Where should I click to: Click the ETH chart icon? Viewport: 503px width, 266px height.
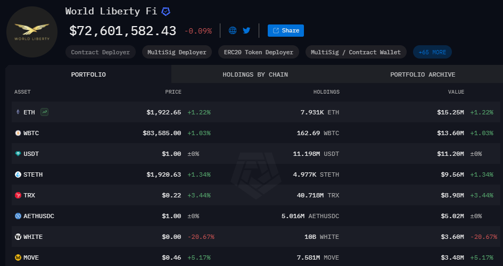(45, 112)
